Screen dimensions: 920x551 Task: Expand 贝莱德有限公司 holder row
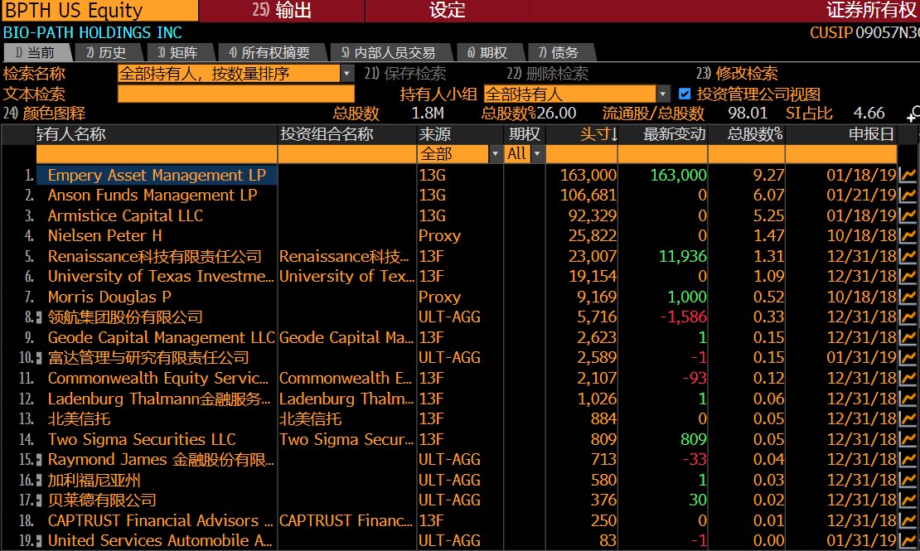pos(39,500)
